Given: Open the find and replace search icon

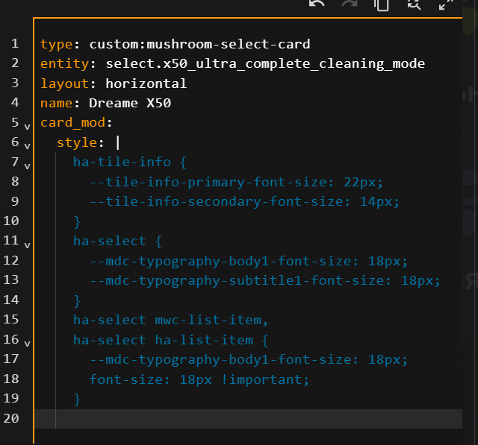Looking at the screenshot, I should pos(414,4).
